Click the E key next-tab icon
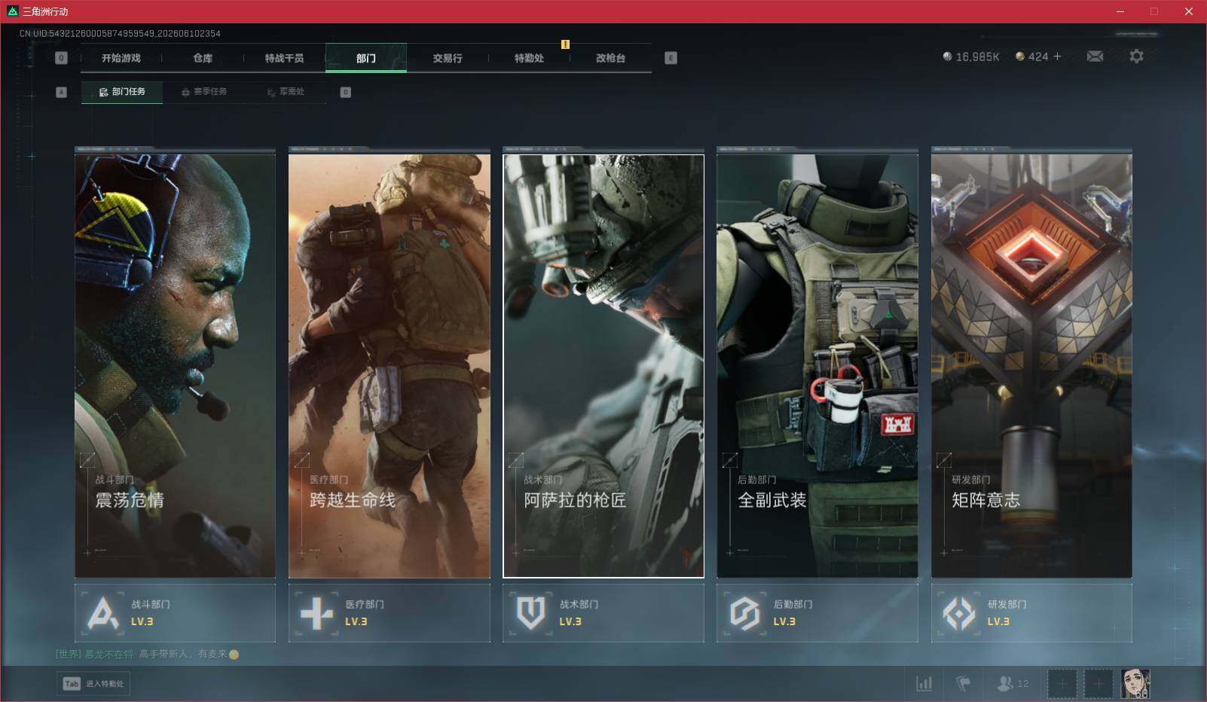Image resolution: width=1207 pixels, height=702 pixels. pos(671,58)
